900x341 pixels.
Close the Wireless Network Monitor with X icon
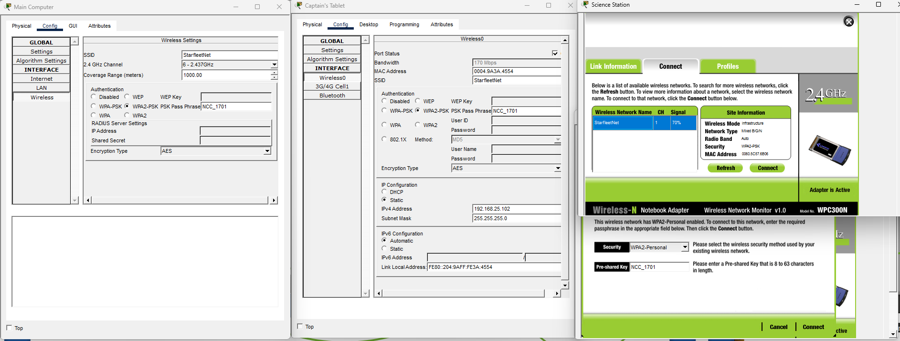pyautogui.click(x=848, y=21)
